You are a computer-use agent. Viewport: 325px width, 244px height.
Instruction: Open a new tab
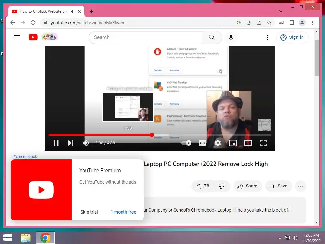click(x=91, y=11)
